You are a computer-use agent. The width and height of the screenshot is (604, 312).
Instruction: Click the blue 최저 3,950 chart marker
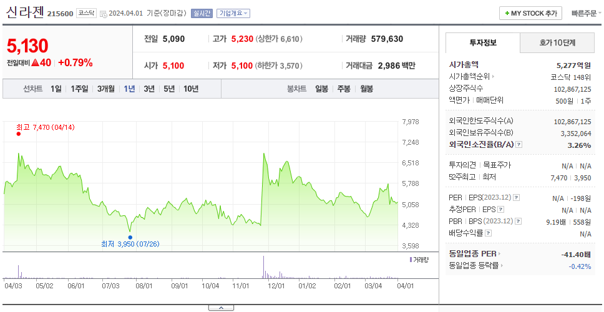click(x=130, y=237)
